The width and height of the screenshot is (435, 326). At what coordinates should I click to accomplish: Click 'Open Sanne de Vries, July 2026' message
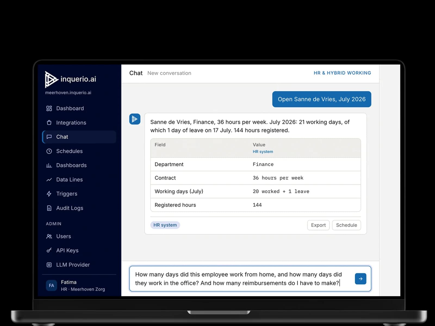pyautogui.click(x=322, y=99)
